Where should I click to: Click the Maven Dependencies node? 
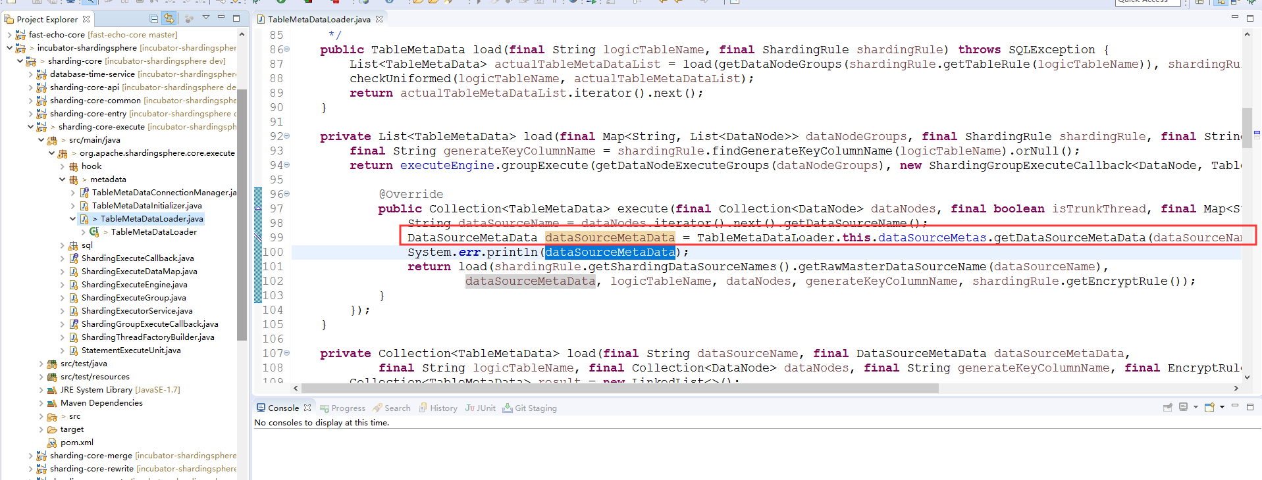101,403
